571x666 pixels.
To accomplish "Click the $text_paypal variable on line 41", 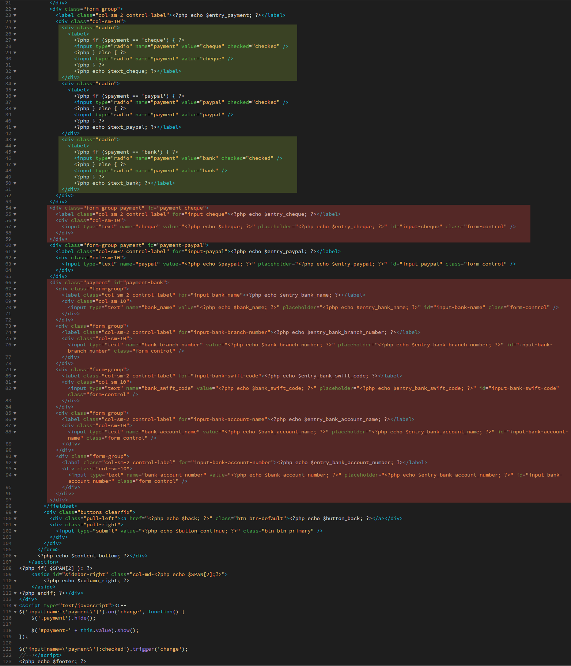I will click(126, 127).
